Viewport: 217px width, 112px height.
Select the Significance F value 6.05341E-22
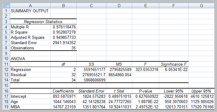point(174,69)
